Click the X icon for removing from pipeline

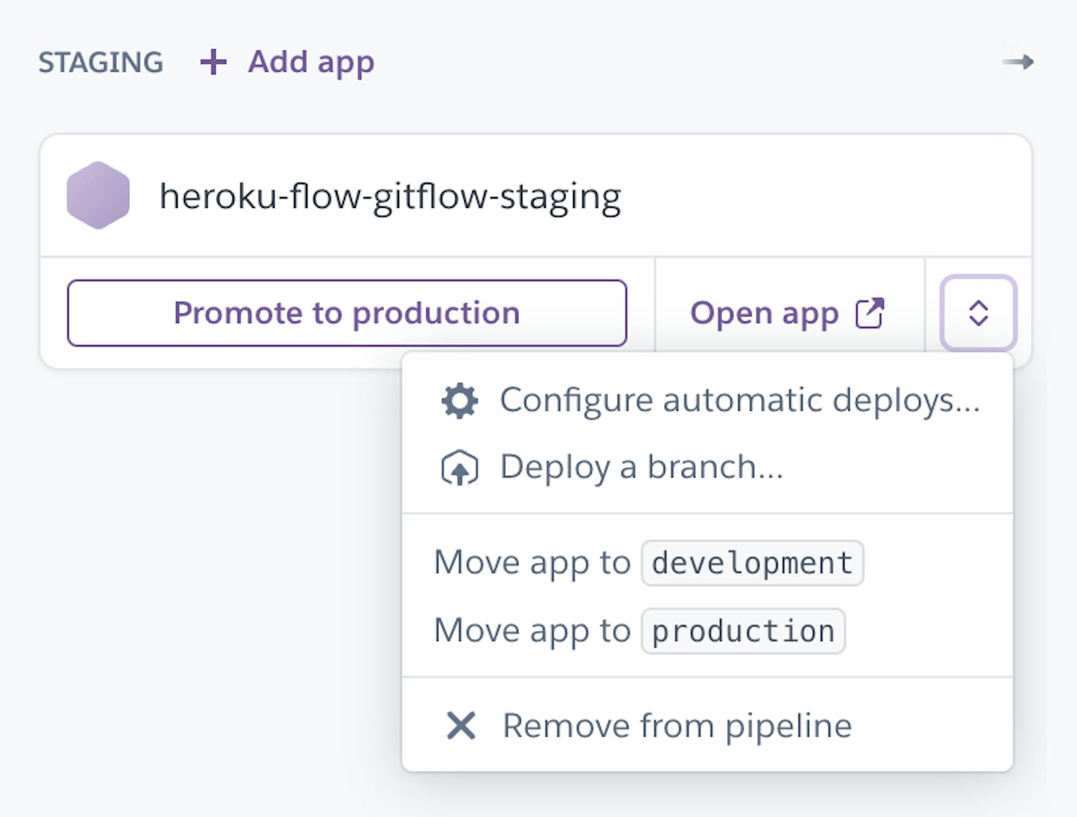(461, 726)
